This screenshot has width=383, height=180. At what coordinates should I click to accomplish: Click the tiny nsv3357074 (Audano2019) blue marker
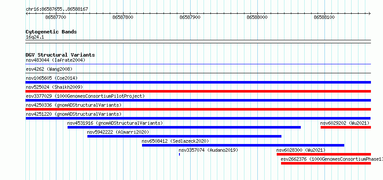(x=179, y=154)
